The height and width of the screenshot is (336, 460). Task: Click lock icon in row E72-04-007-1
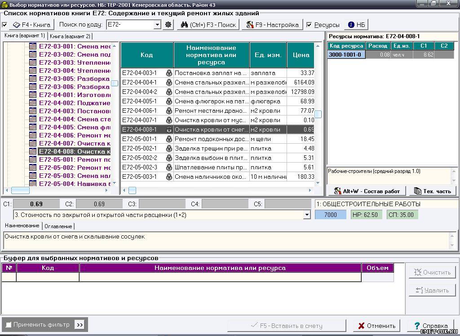(x=169, y=120)
